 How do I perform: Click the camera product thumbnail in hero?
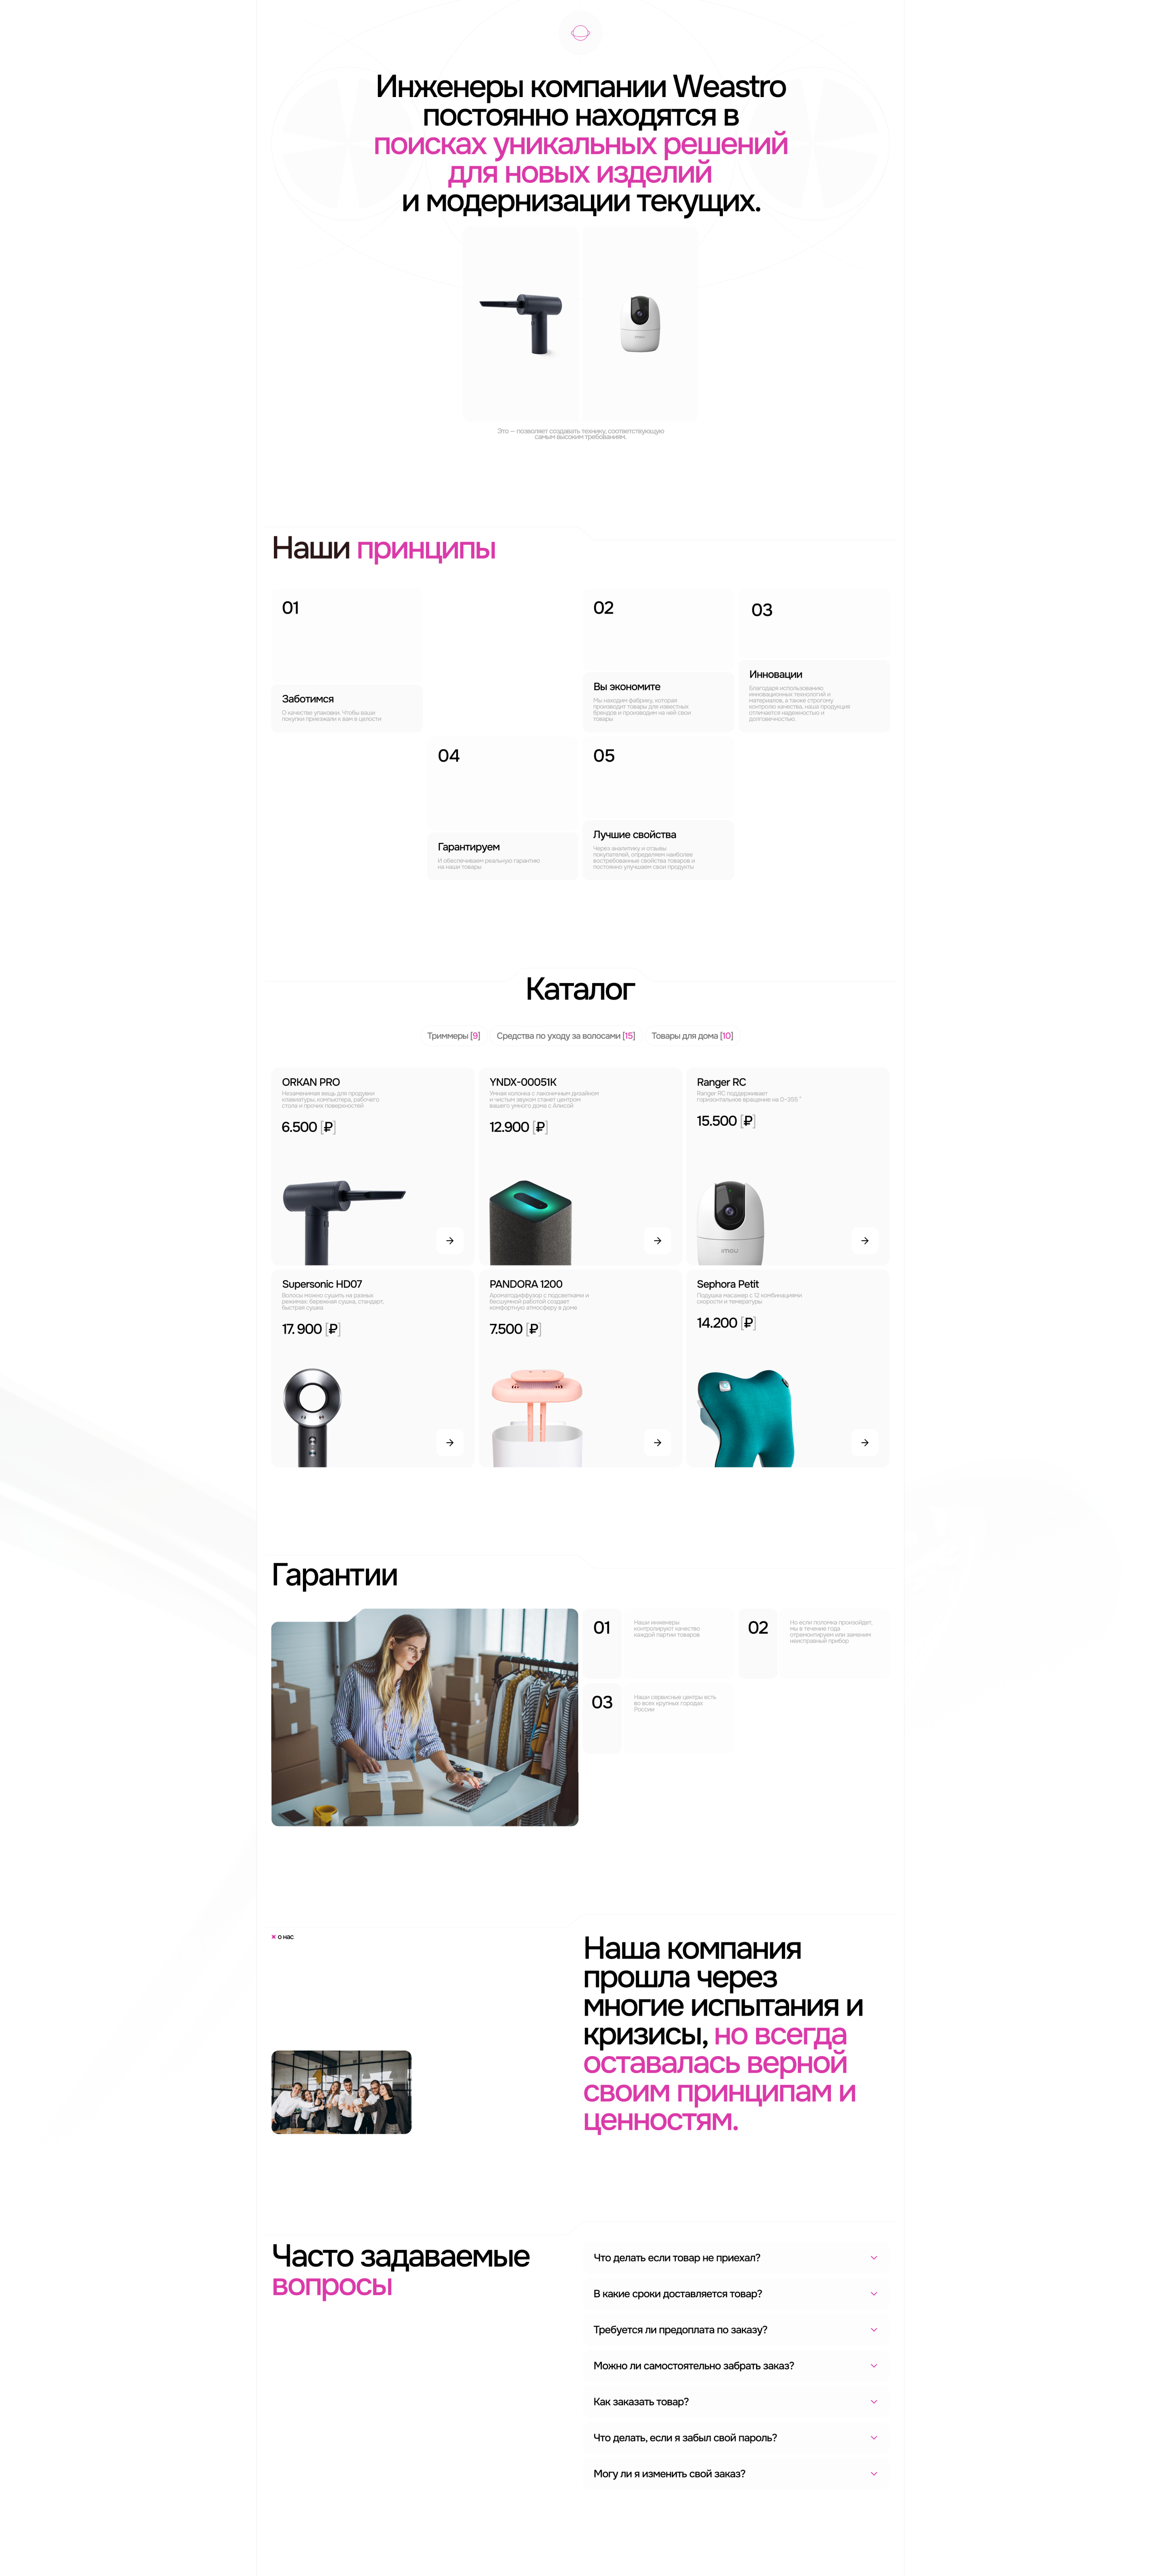(x=640, y=323)
